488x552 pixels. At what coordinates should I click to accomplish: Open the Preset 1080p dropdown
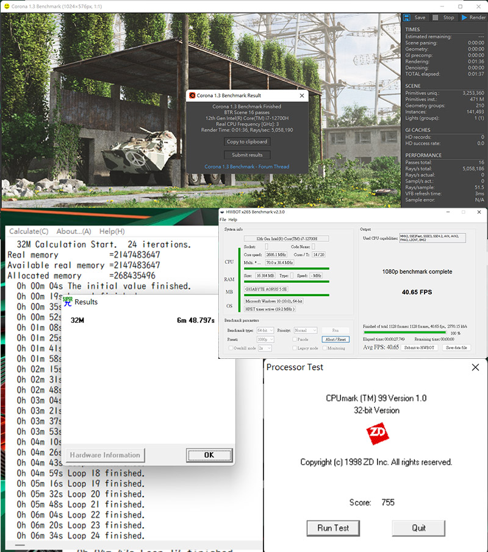(265, 339)
